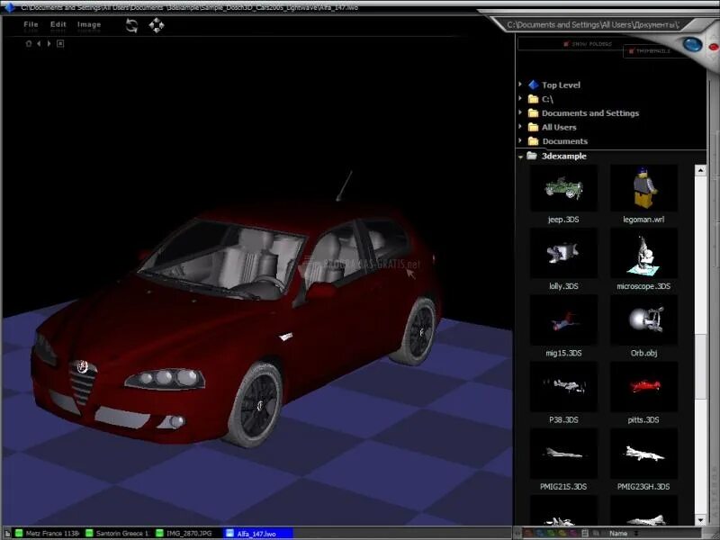Open the Image menu
Image resolution: width=720 pixels, height=540 pixels.
click(89, 24)
